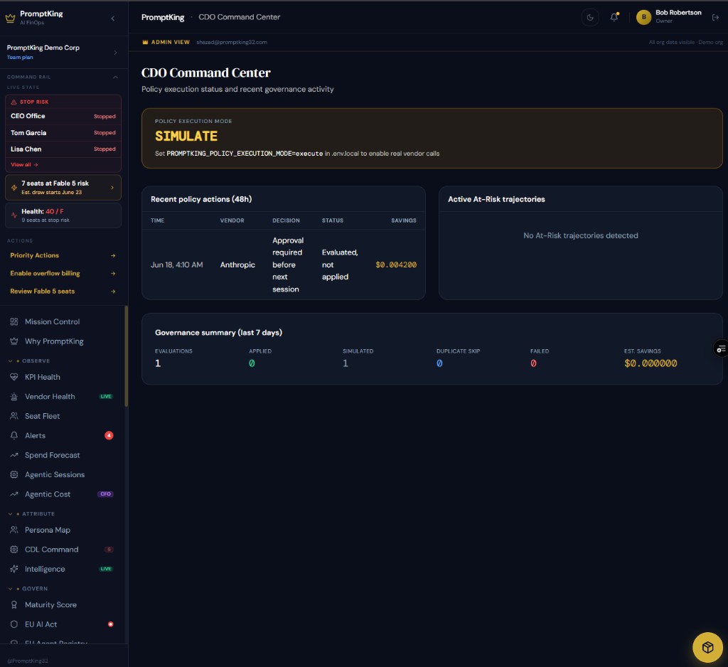The height and width of the screenshot is (667, 728).
Task: Click the Agentic Cost trend icon
Action: [14, 494]
